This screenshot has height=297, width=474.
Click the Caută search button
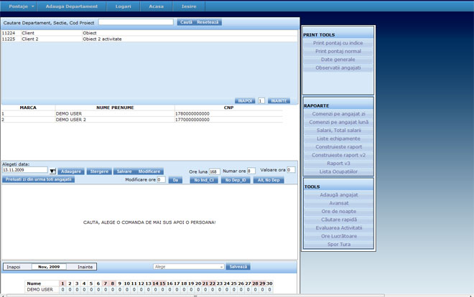point(186,22)
